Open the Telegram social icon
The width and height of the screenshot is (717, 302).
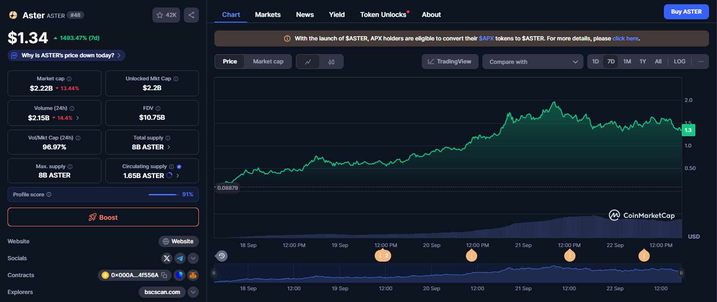180,258
